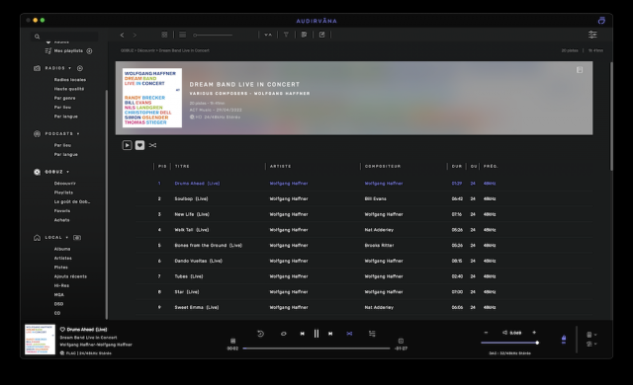
Task: Go forward with the right arrow
Action: click(135, 35)
